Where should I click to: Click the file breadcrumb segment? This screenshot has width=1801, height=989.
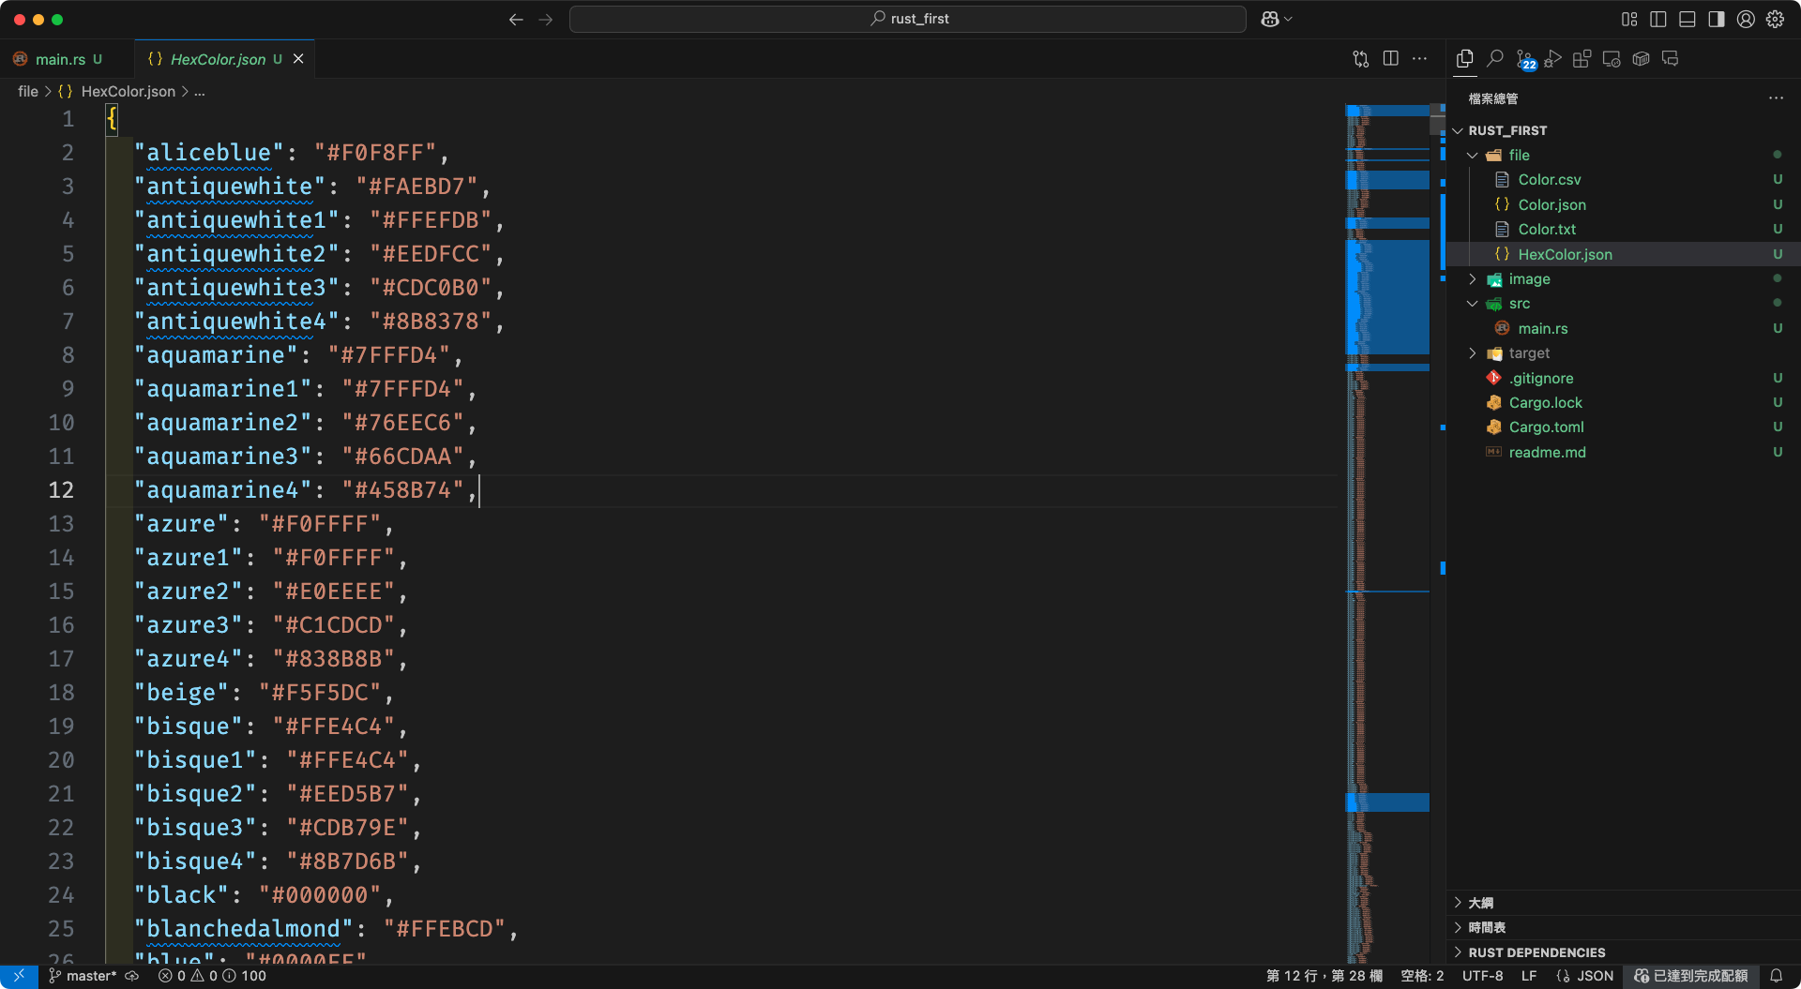[28, 92]
